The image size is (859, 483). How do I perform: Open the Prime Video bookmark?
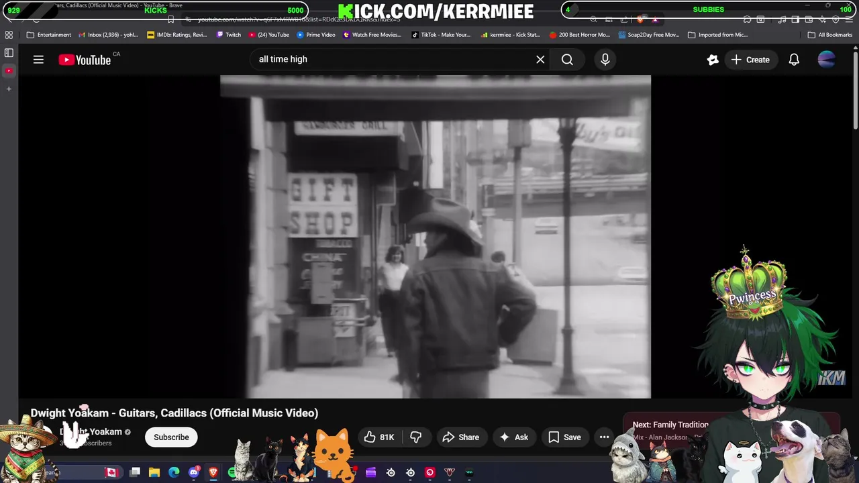coord(316,35)
